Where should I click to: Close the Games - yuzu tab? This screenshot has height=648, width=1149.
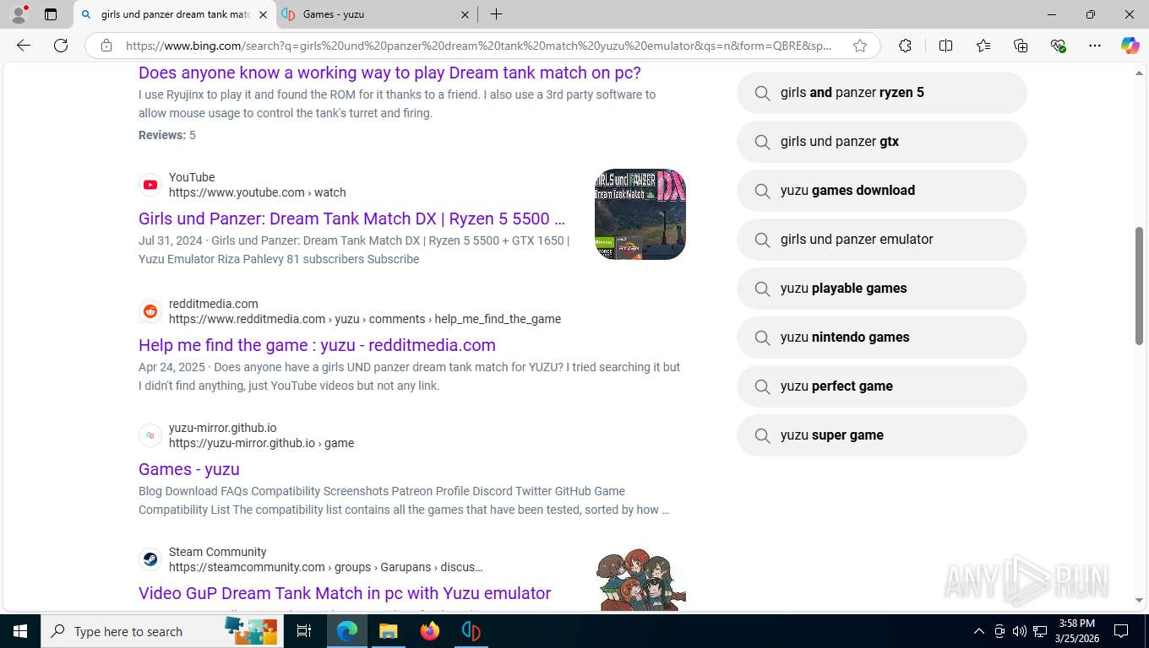(x=465, y=14)
